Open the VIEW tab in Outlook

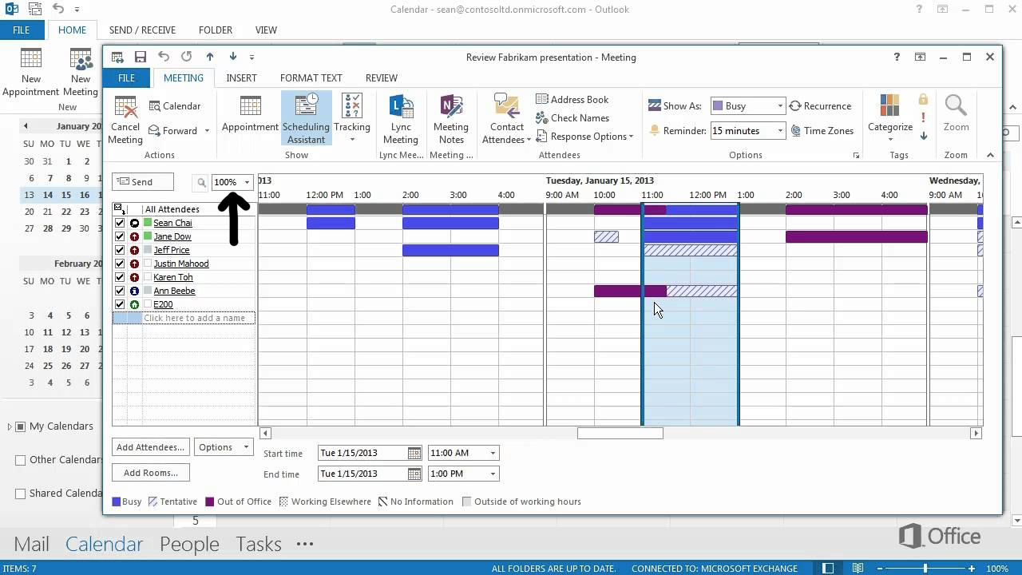pos(266,30)
